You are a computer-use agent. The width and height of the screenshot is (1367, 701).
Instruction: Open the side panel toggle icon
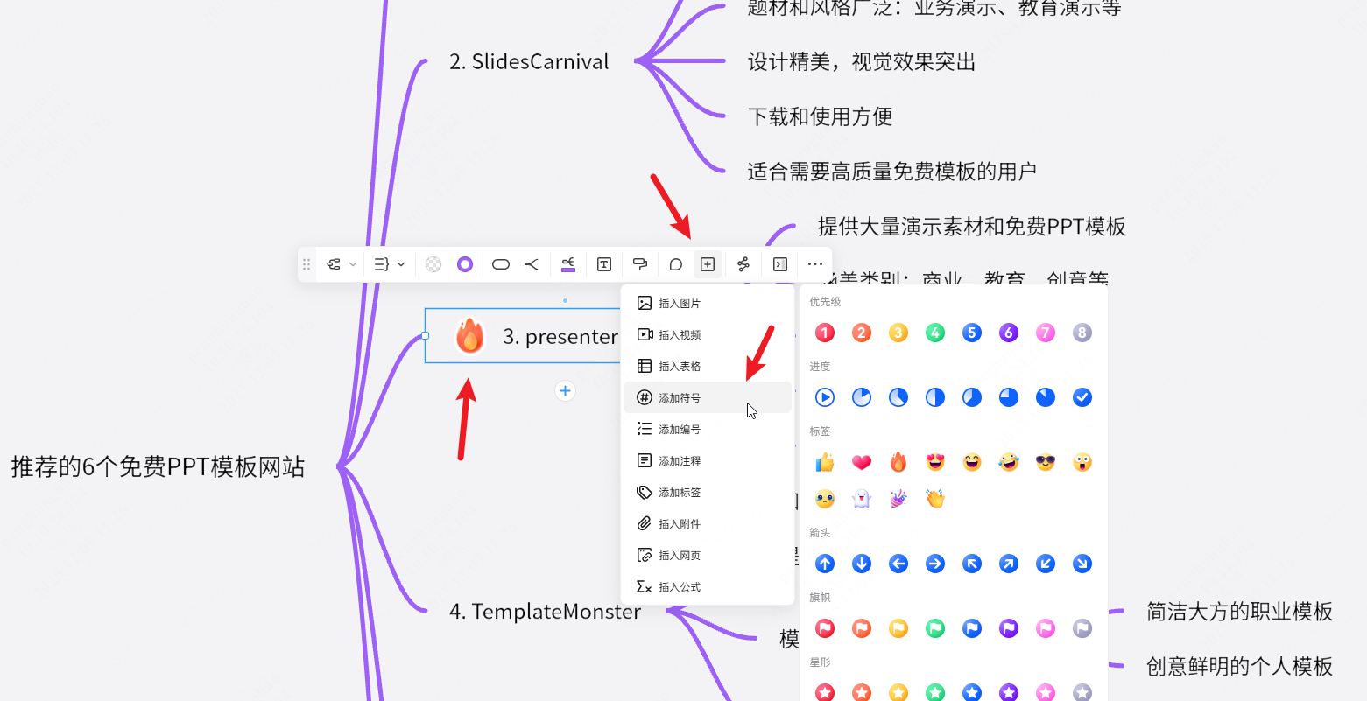point(780,264)
